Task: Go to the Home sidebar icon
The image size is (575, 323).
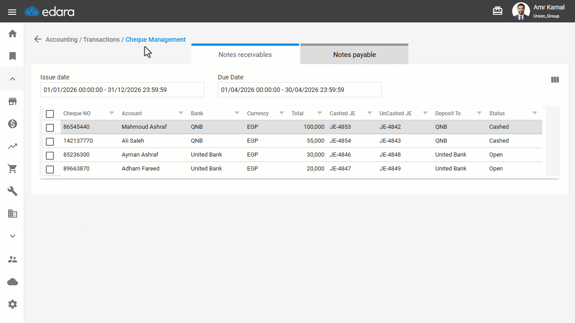Action: tap(13, 34)
